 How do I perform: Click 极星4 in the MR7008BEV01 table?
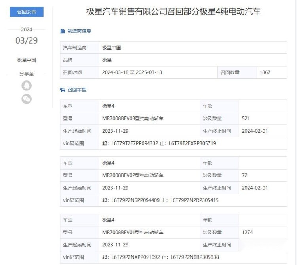click(108, 220)
